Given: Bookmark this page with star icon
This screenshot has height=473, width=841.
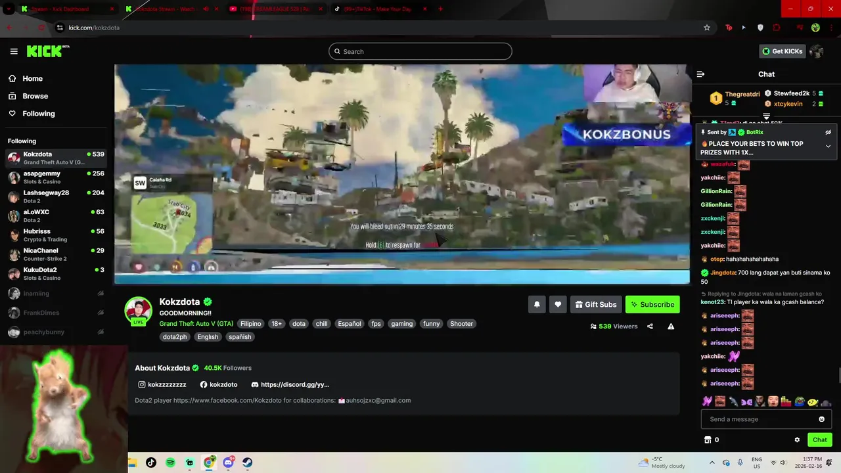Looking at the screenshot, I should point(707,28).
